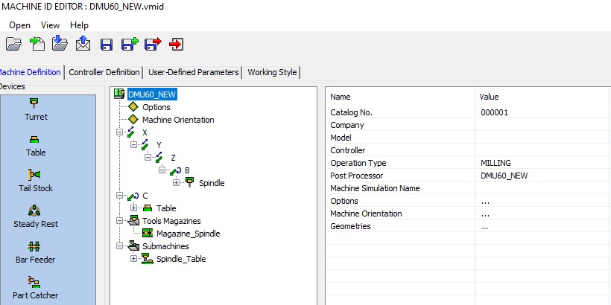The height and width of the screenshot is (305, 611).
Task: Select Magazine_Spindle in the tree
Action: click(x=188, y=234)
